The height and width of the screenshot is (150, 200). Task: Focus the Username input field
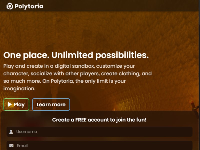(99, 132)
